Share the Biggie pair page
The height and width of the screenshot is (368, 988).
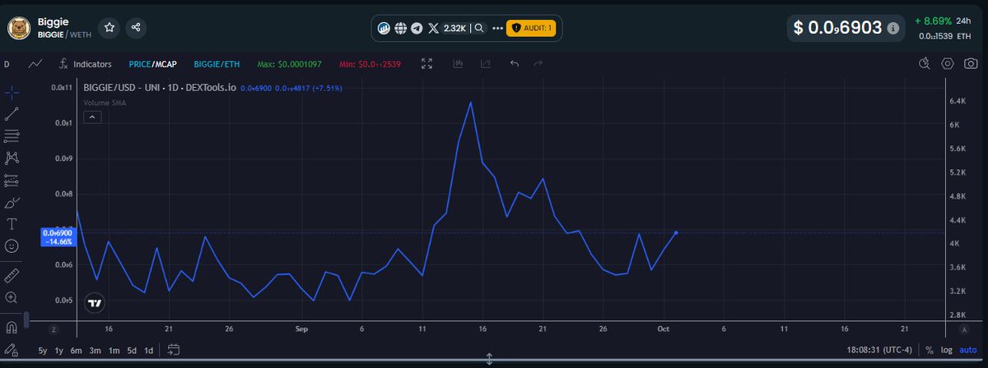coord(136,28)
